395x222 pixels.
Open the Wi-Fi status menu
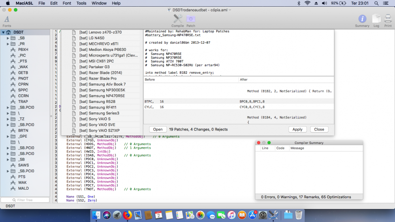(307, 3)
